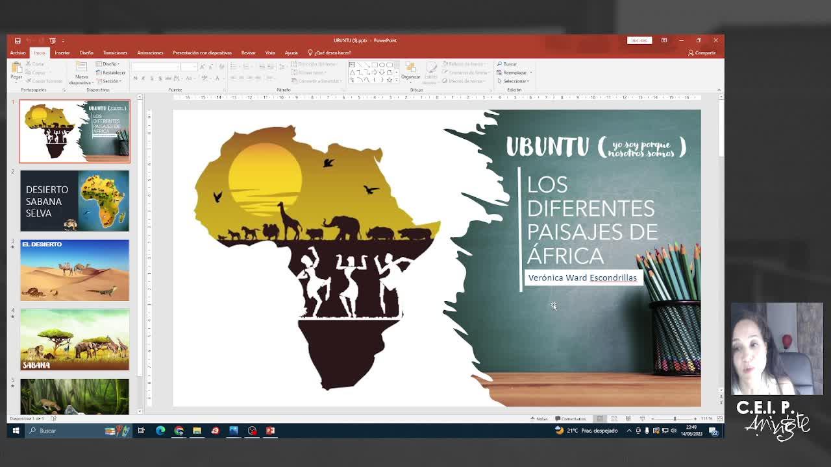Click the Iniciar sesión button

[x=639, y=40]
